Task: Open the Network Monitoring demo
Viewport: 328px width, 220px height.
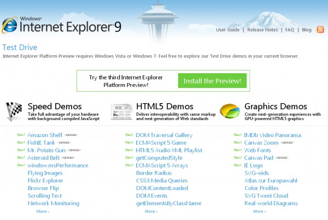Action: 54,203
